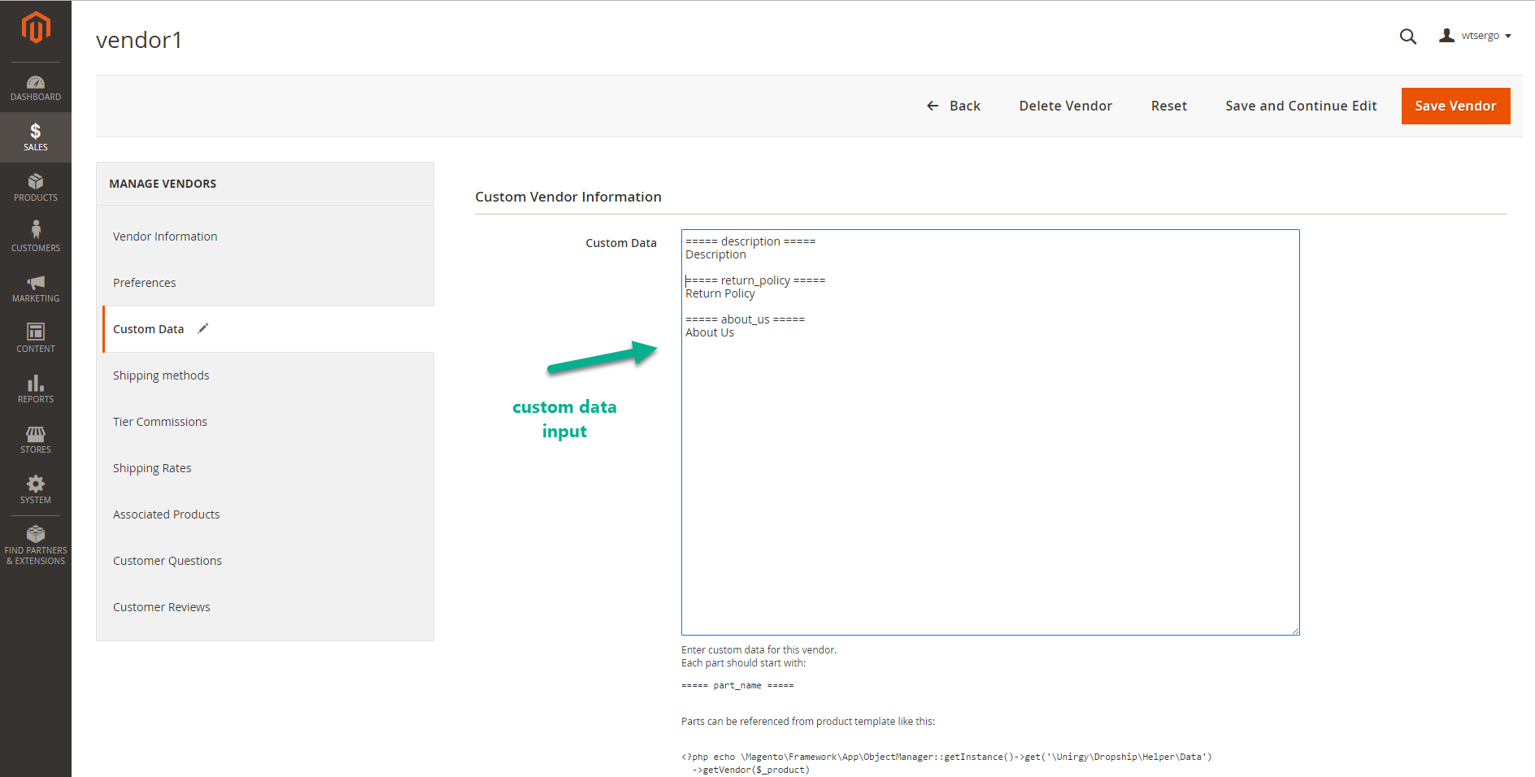
Task: Click the '->getVendor($_product)' code line
Action: coord(751,770)
